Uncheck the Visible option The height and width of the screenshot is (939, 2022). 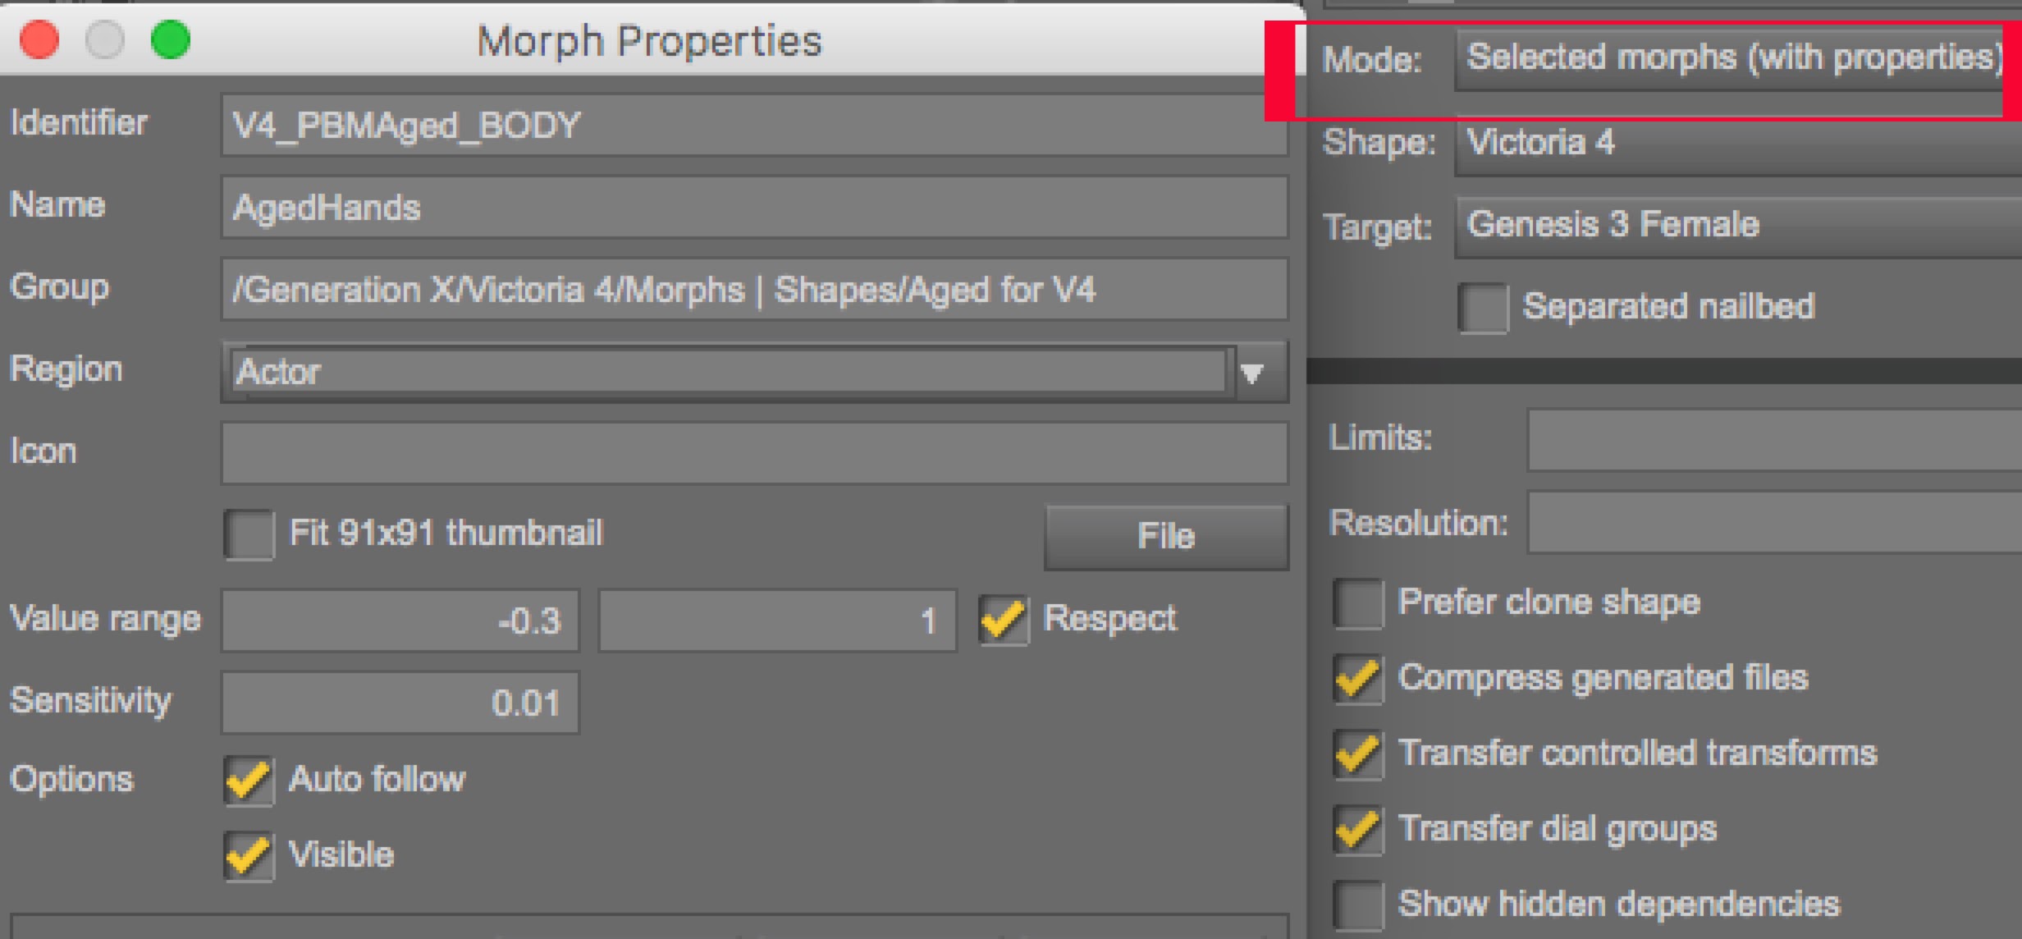(x=249, y=856)
